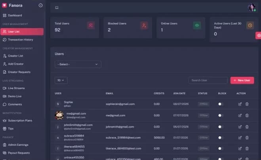
Task: Focus the Search User field
Action: [208, 80]
